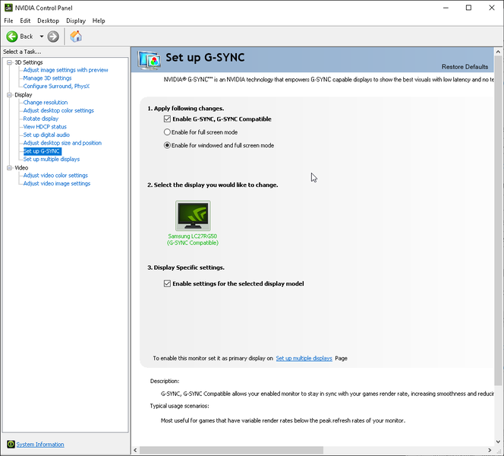This screenshot has height=456, width=504.
Task: Click Restore Defaults
Action: (465, 67)
